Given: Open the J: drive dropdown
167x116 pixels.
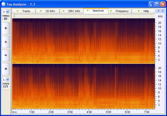Looking at the screenshot, I should point(7,12).
